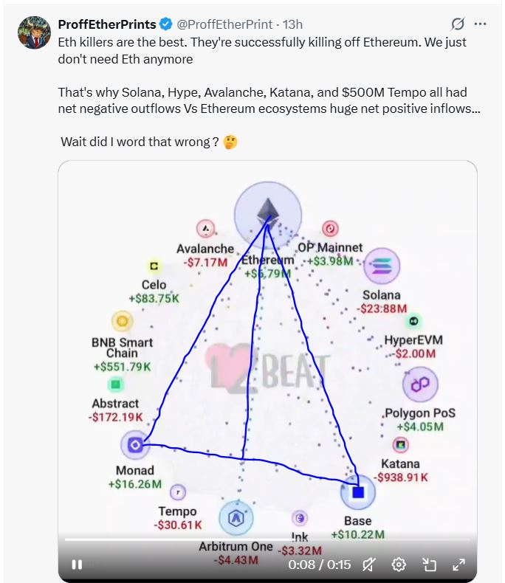The image size is (505, 583).
Task: Click the verified blue checkmark badge
Action: [165, 24]
